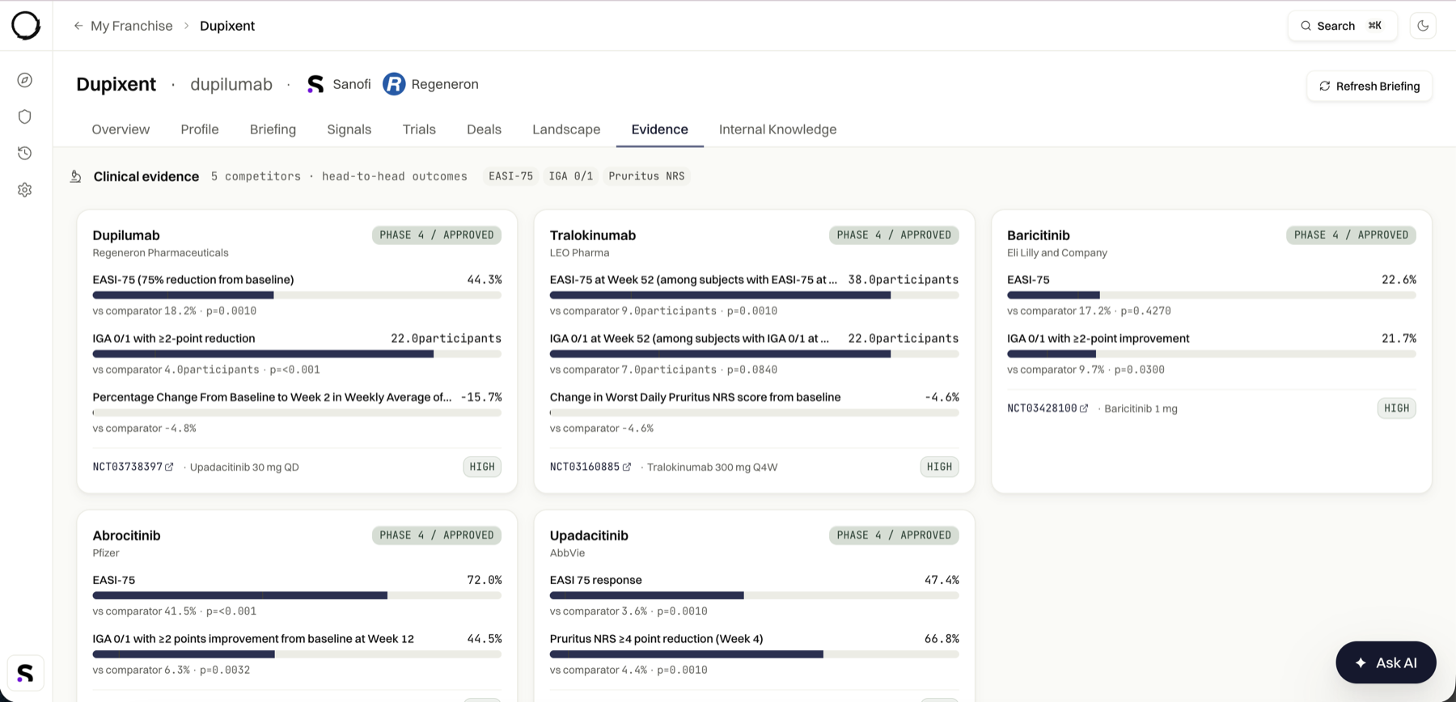Switch to the Briefing tab
The width and height of the screenshot is (1456, 702).
coord(273,129)
